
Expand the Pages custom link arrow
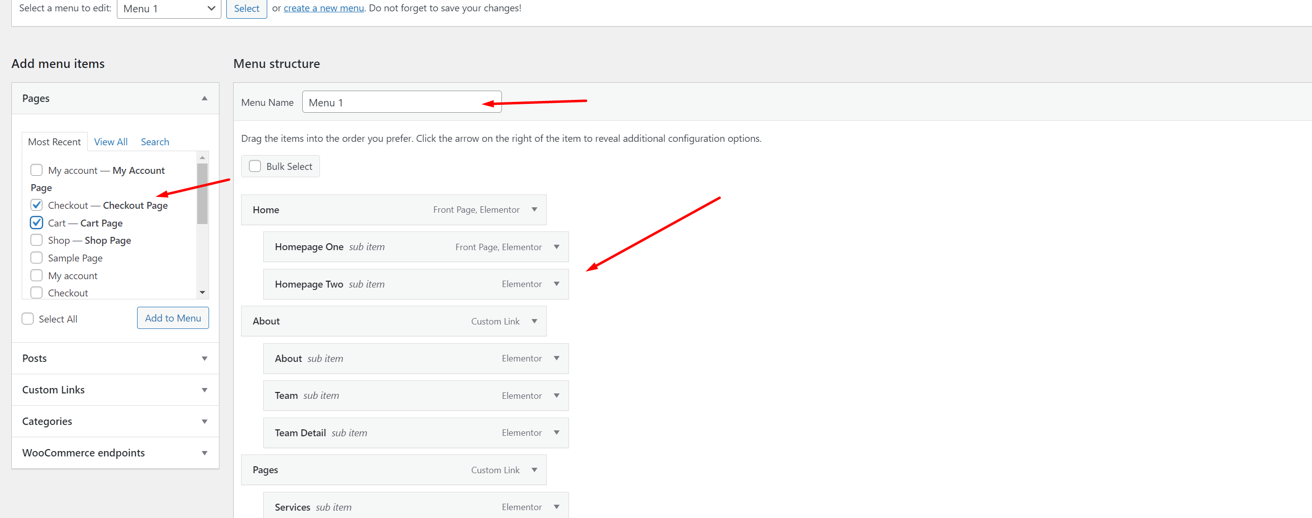pos(534,470)
